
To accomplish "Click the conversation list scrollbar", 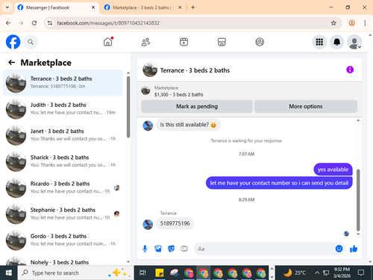I will click(128, 107).
